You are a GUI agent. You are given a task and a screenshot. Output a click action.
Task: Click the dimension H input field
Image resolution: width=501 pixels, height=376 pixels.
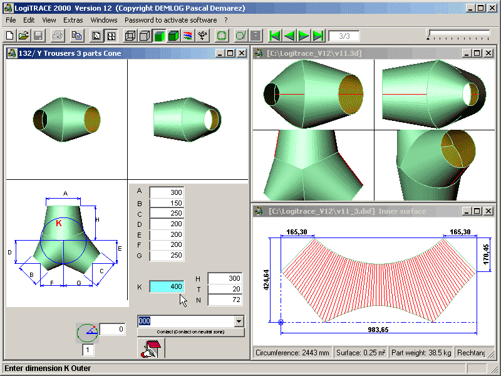click(225, 278)
